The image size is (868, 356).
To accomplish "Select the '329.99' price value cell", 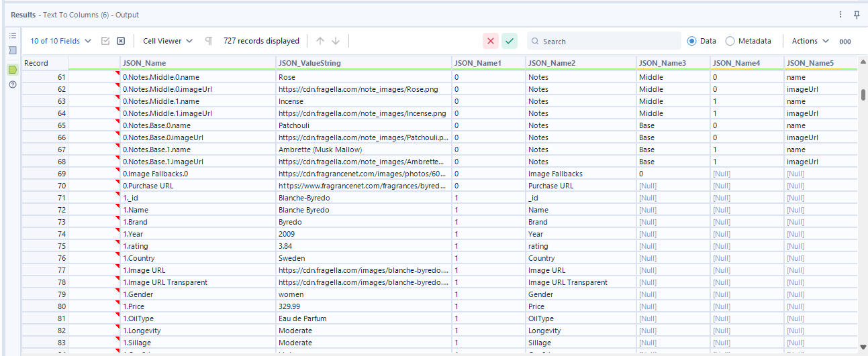I will pos(364,306).
